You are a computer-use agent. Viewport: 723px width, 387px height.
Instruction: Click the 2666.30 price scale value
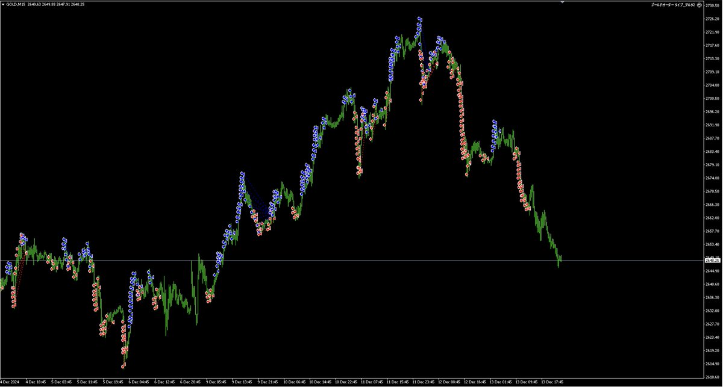click(x=711, y=205)
